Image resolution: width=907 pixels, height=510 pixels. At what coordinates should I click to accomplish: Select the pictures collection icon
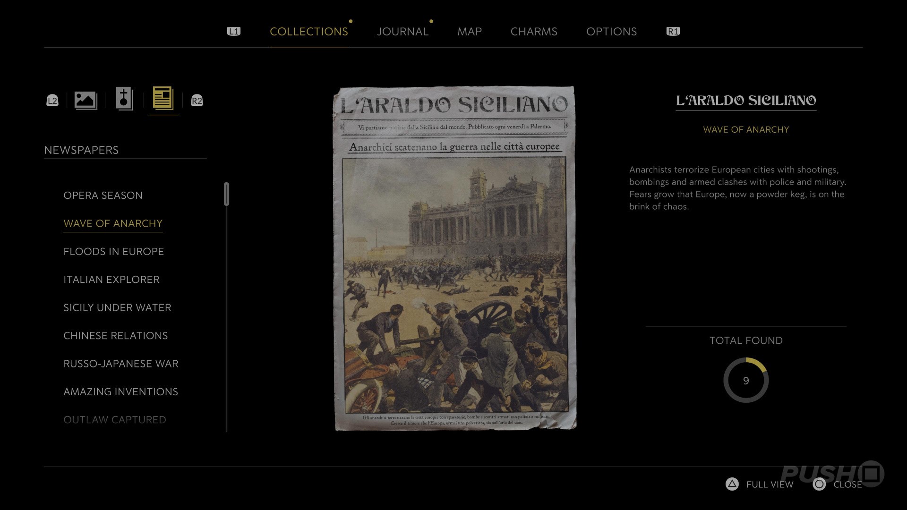[86, 100]
